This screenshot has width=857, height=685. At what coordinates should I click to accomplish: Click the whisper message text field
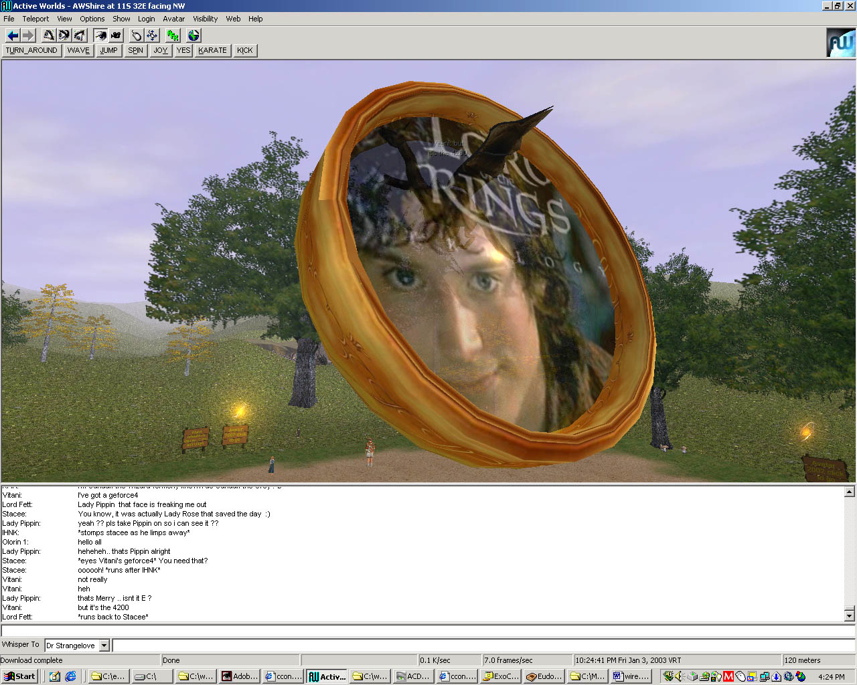[482, 646]
